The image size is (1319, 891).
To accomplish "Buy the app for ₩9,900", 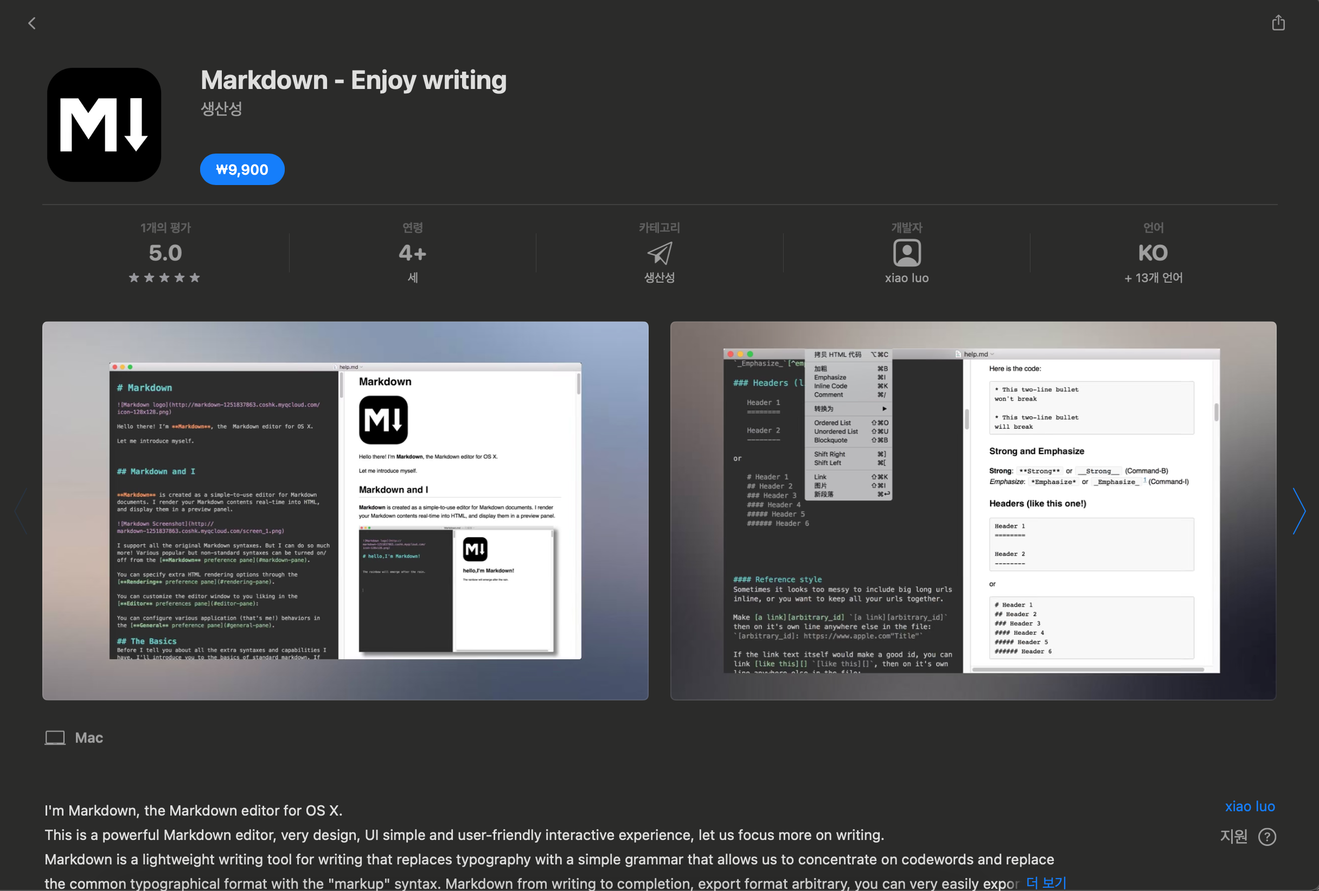I will click(242, 169).
